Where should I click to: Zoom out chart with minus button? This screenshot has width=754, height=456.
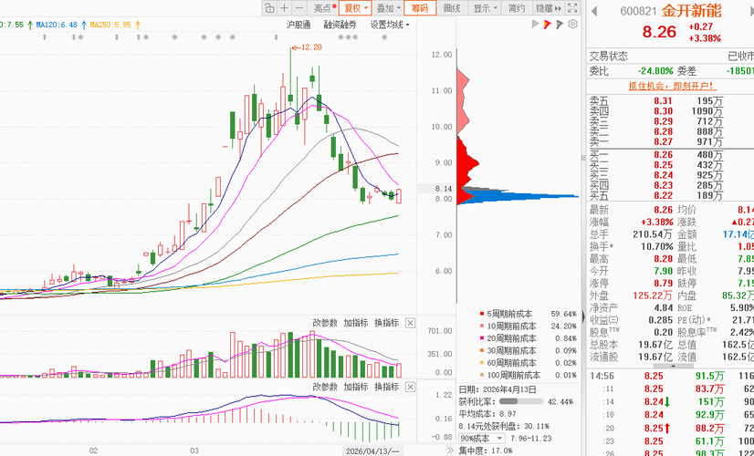299,8
